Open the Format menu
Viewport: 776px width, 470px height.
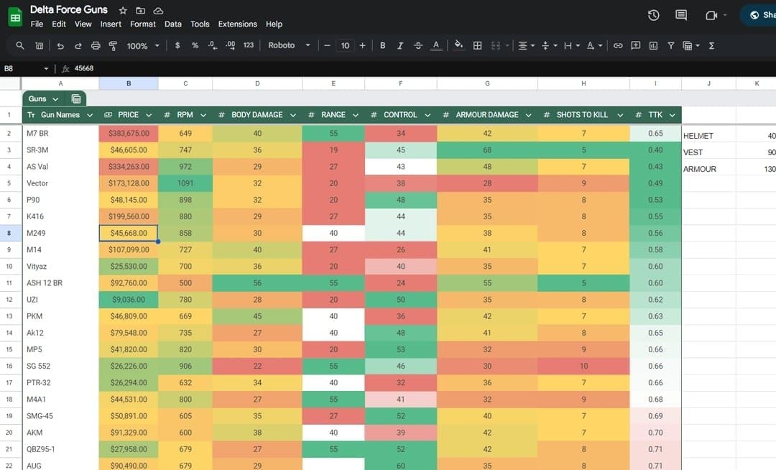(142, 24)
